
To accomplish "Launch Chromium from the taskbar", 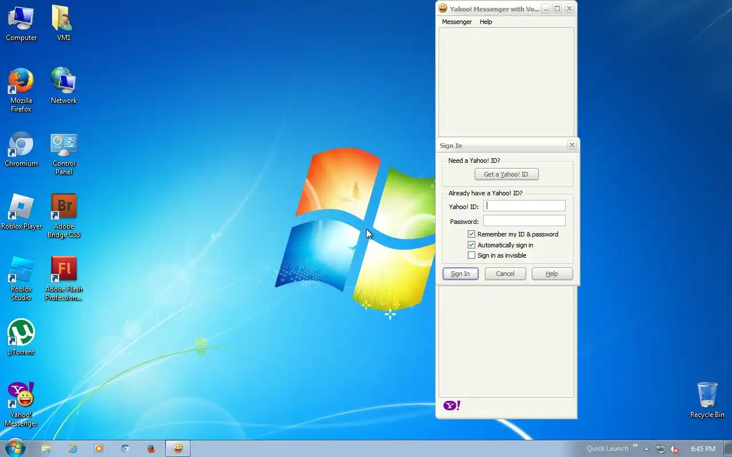I will tap(125, 449).
